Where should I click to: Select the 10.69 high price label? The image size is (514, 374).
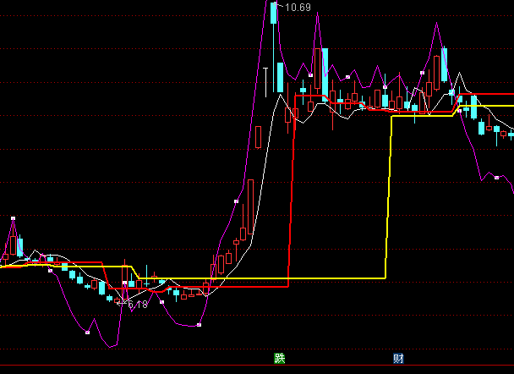click(x=298, y=8)
